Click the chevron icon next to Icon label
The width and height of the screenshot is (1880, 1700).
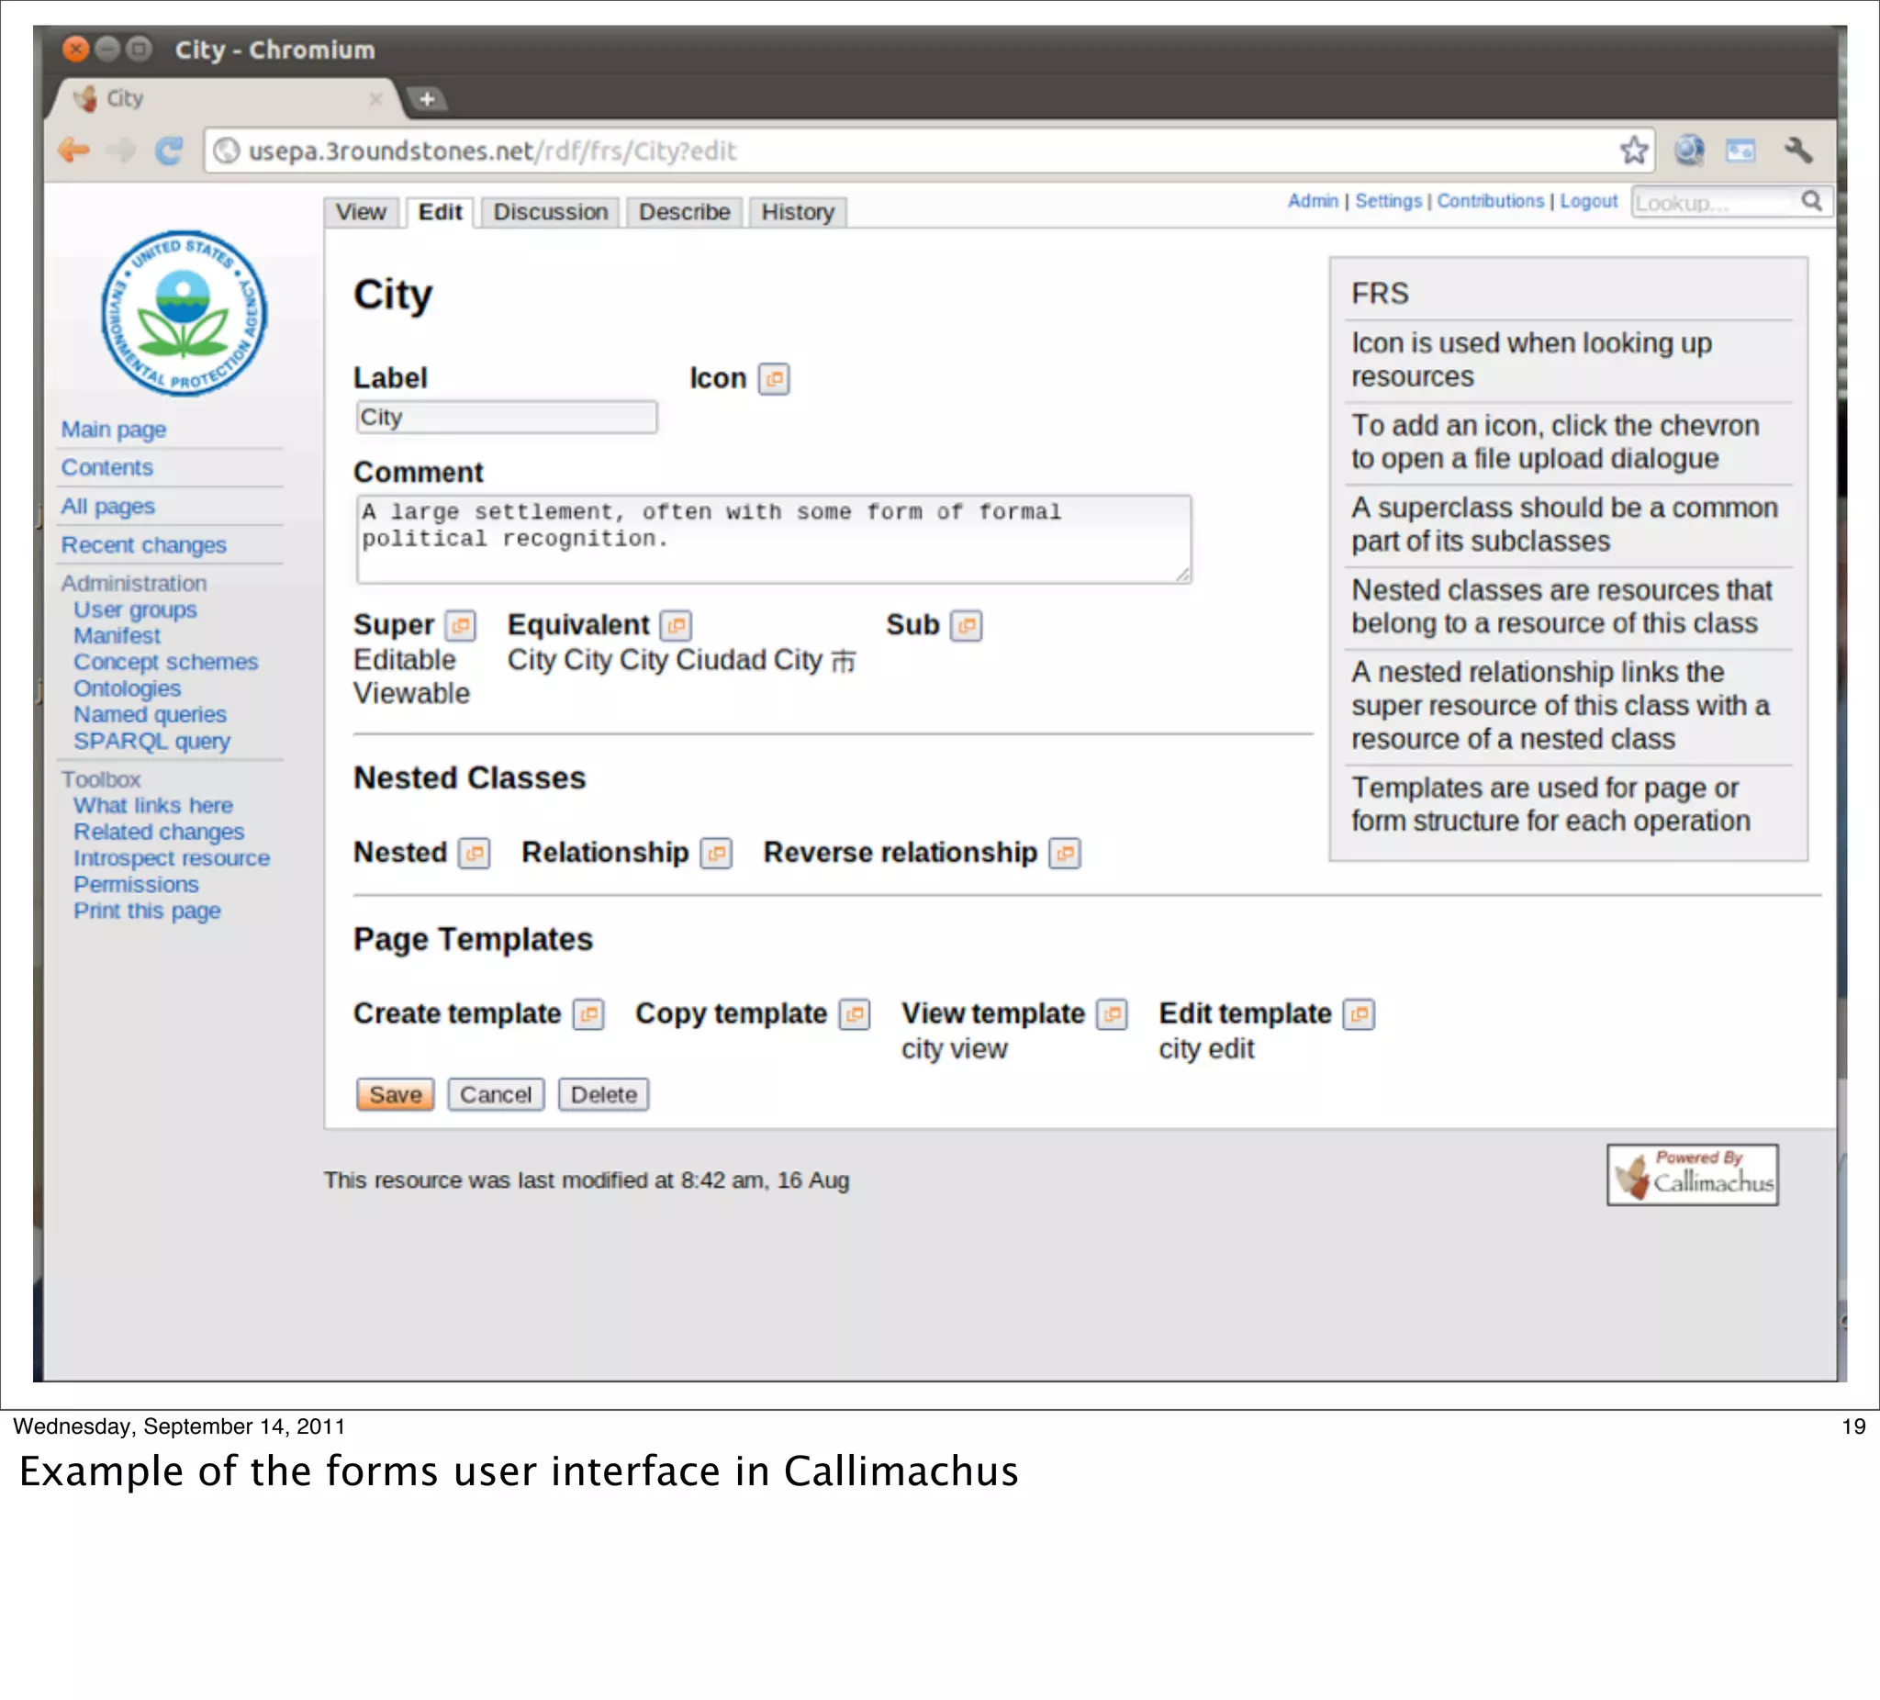pyautogui.click(x=773, y=378)
